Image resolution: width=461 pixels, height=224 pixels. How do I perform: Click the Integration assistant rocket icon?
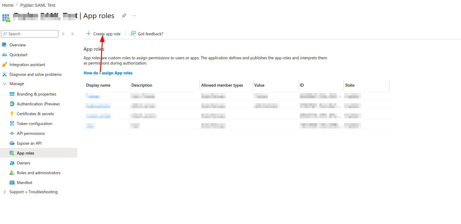point(4,65)
